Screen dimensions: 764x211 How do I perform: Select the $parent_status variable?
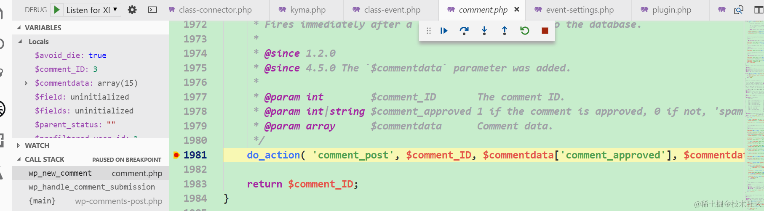click(91, 125)
